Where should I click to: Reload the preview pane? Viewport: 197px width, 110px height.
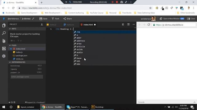(x=149, y=25)
